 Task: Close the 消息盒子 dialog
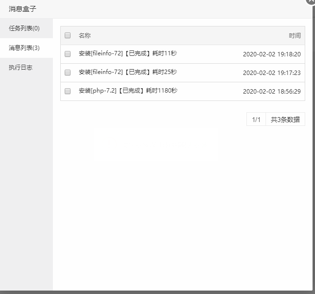[x=311, y=1]
